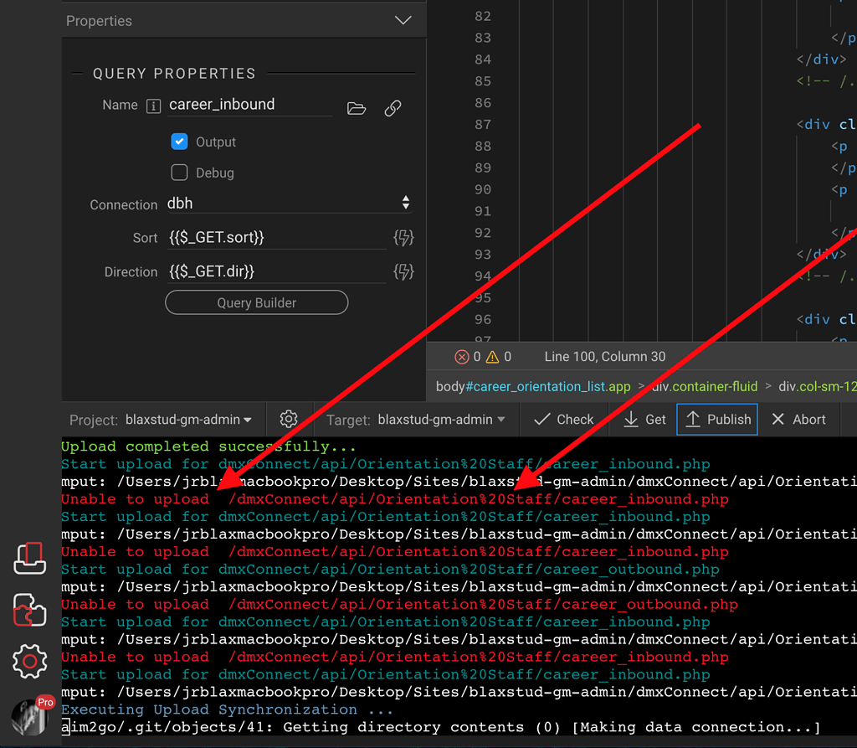Screen dimensions: 857x748
Task: Open the extensions puzzle icon in sidebar
Action: point(29,611)
